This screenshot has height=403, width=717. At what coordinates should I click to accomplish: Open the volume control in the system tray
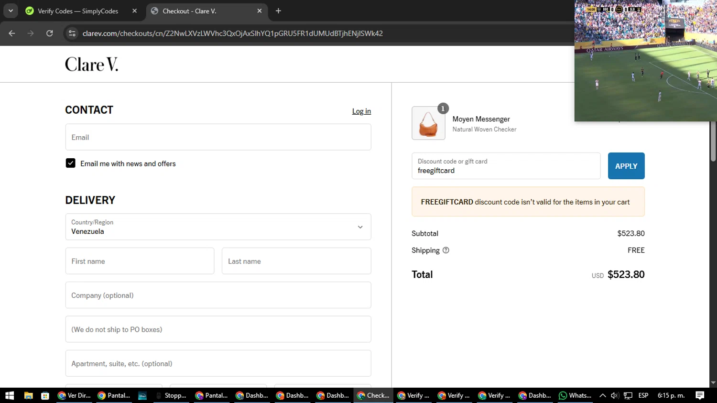click(x=615, y=395)
